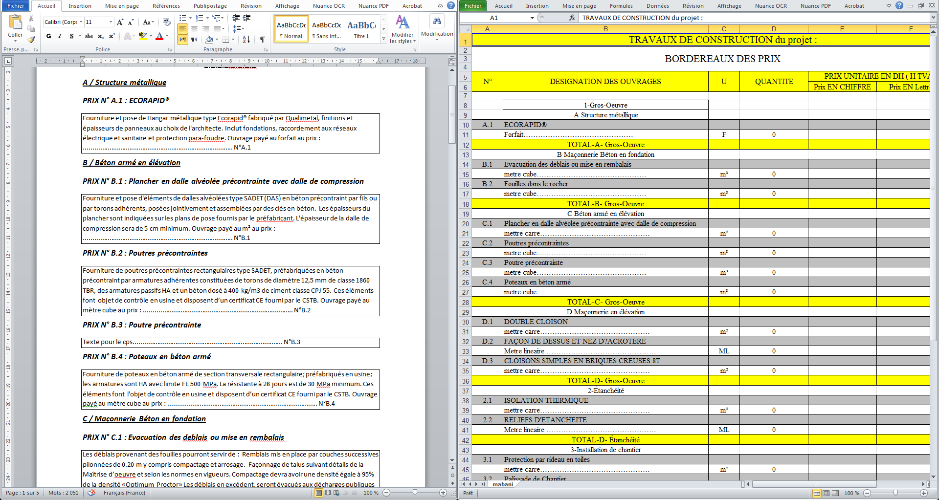Click the numbered list icon
Image resolution: width=939 pixels, height=500 pixels.
(199, 18)
